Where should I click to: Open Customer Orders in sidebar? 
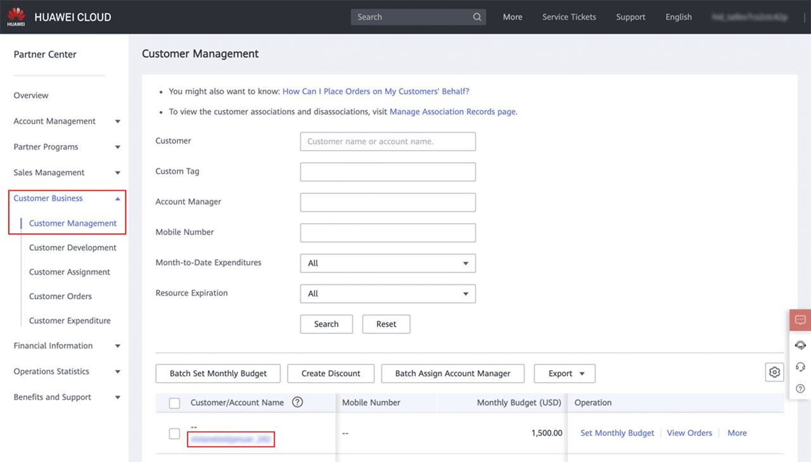pyautogui.click(x=60, y=296)
